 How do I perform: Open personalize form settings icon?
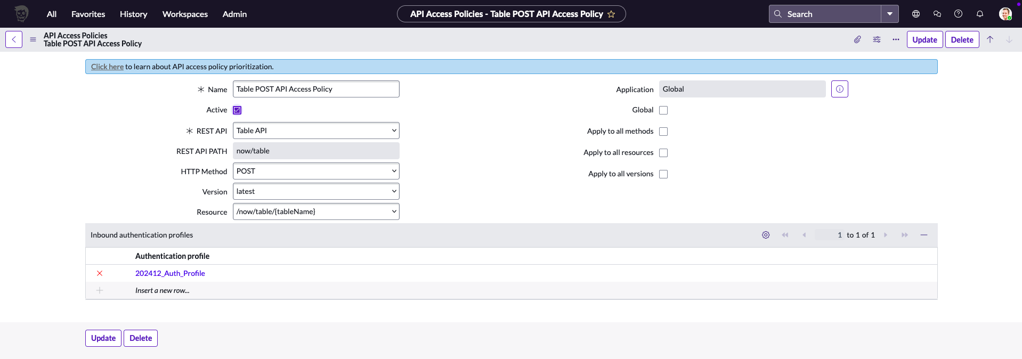tap(877, 39)
